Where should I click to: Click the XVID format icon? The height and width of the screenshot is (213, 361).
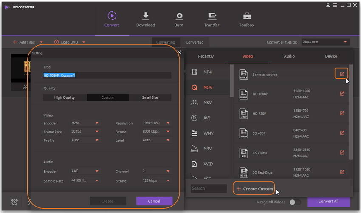tap(194, 164)
